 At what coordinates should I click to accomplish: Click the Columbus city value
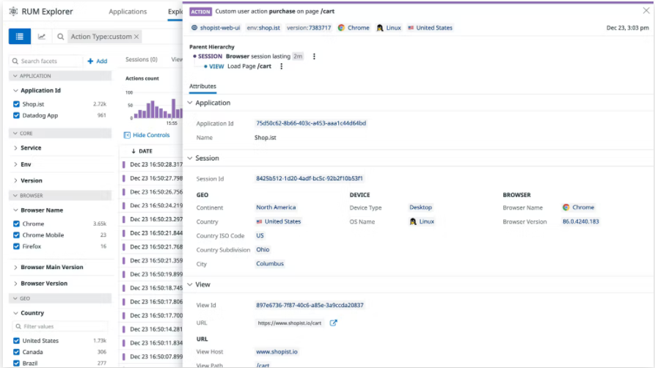pos(270,264)
